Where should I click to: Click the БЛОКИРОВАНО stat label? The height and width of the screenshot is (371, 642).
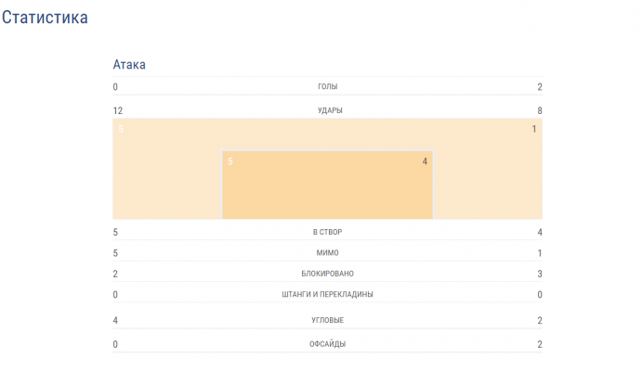tap(327, 274)
